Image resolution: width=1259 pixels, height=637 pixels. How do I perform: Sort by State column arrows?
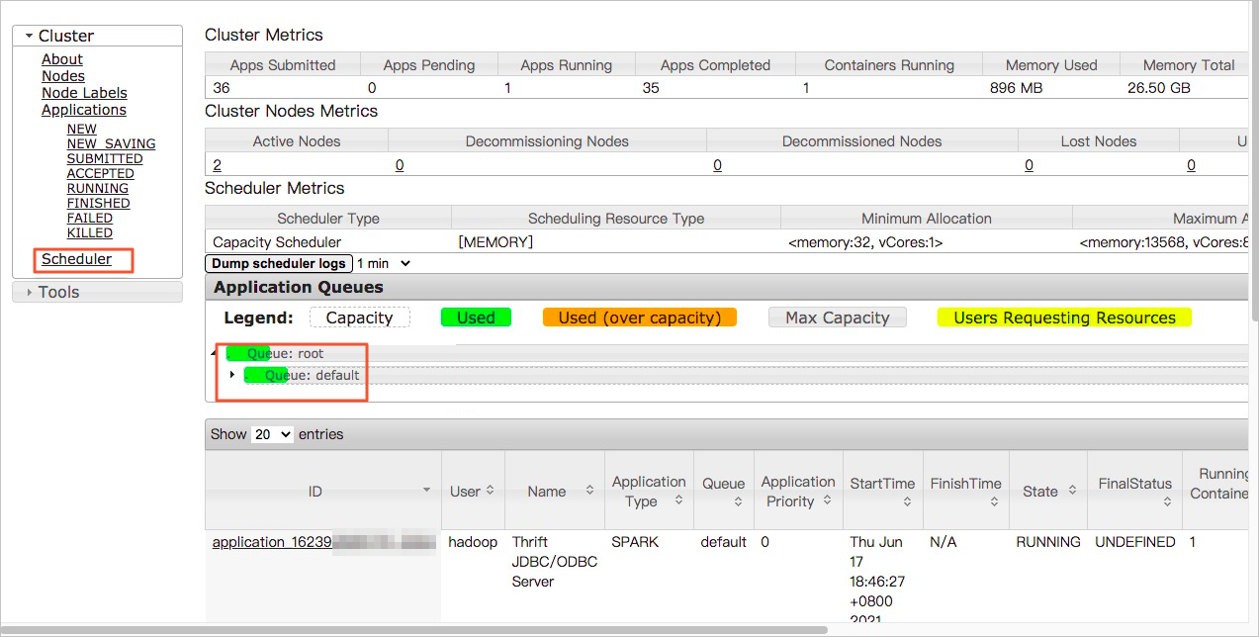coord(1072,491)
